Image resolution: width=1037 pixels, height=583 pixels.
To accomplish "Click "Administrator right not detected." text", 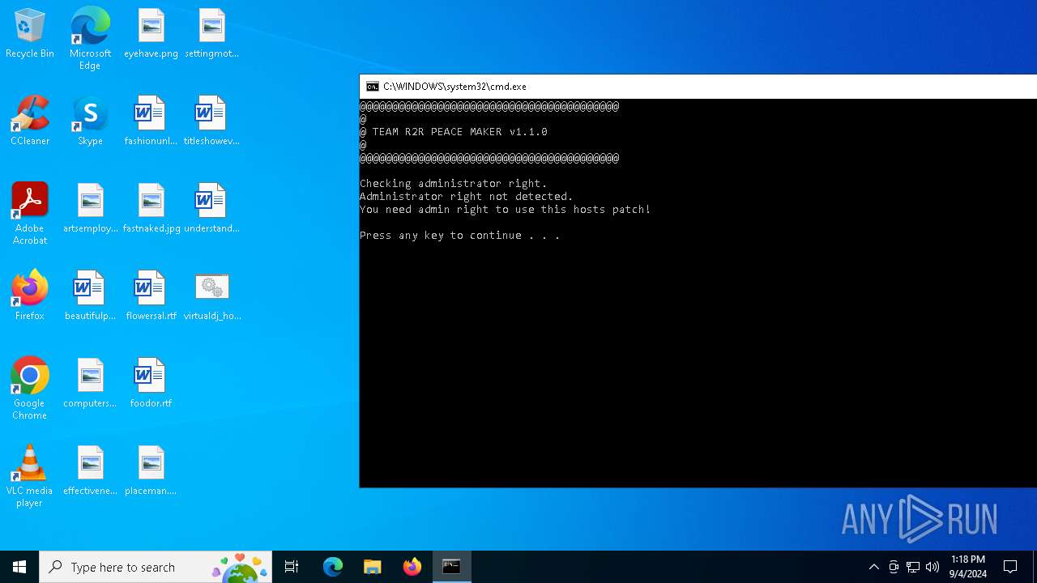I will coord(466,197).
